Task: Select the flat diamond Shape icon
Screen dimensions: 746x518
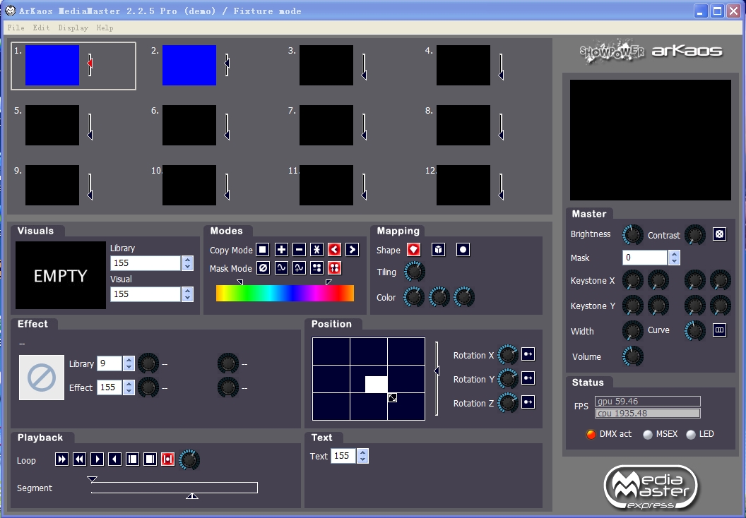Action: tap(413, 250)
